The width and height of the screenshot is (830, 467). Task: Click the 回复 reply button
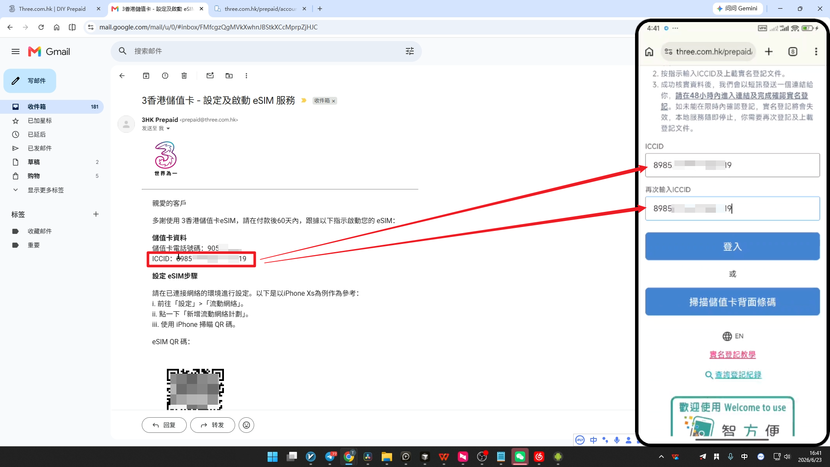point(164,425)
